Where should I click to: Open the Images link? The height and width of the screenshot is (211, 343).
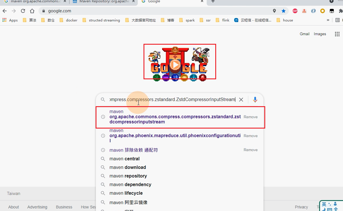tap(320, 34)
